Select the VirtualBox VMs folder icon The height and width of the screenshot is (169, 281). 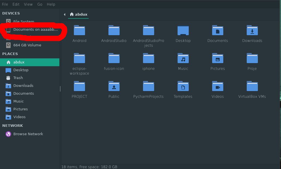(252, 86)
